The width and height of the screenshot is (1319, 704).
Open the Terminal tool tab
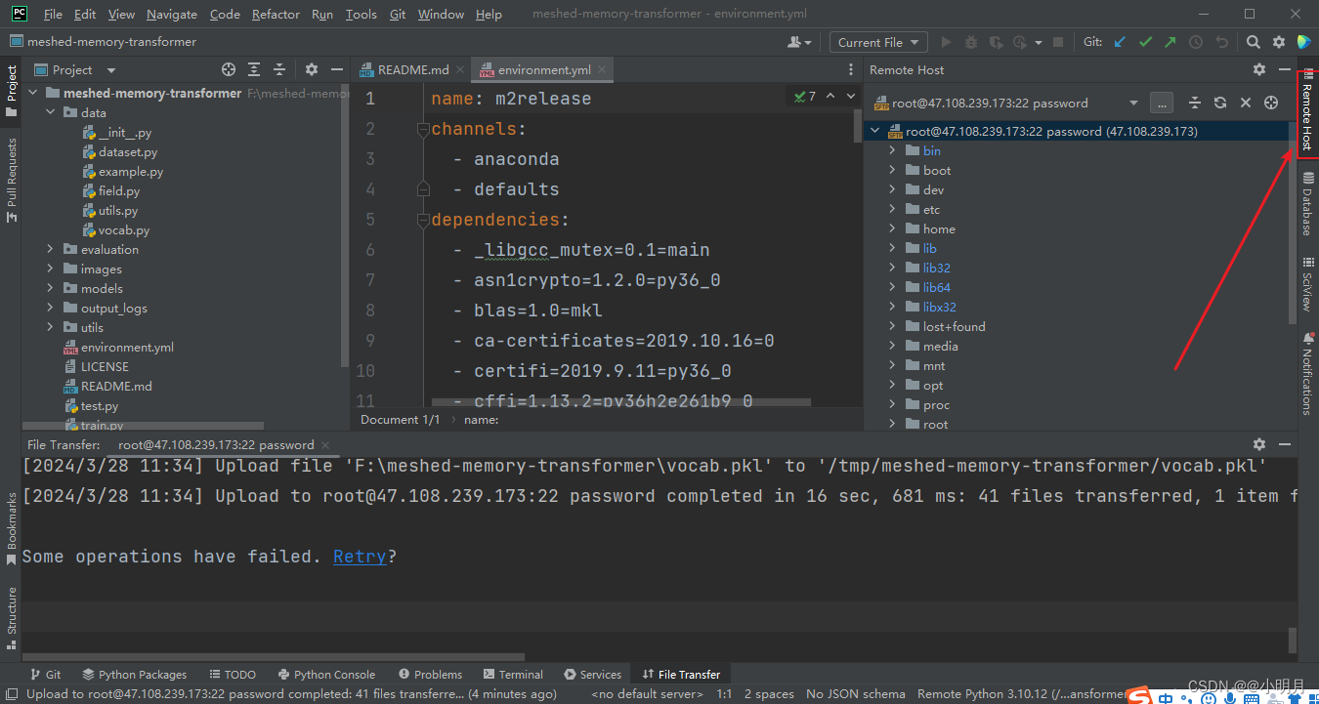click(513, 674)
